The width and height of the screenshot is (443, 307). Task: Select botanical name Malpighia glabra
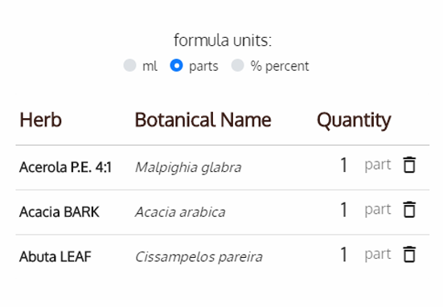pos(188,168)
